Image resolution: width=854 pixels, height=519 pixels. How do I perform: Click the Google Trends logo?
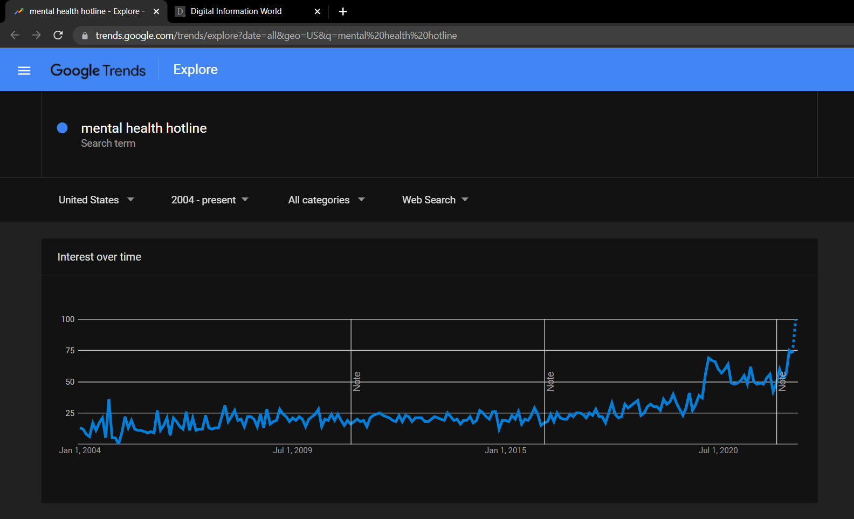click(98, 70)
